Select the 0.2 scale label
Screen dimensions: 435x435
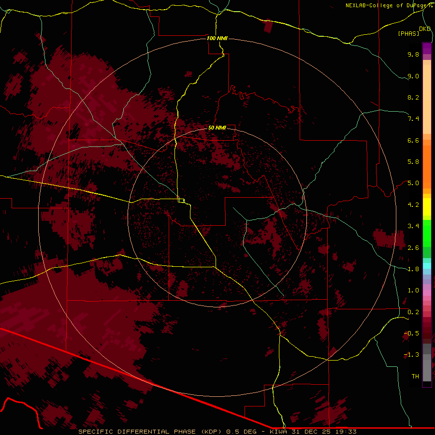coord(413,312)
